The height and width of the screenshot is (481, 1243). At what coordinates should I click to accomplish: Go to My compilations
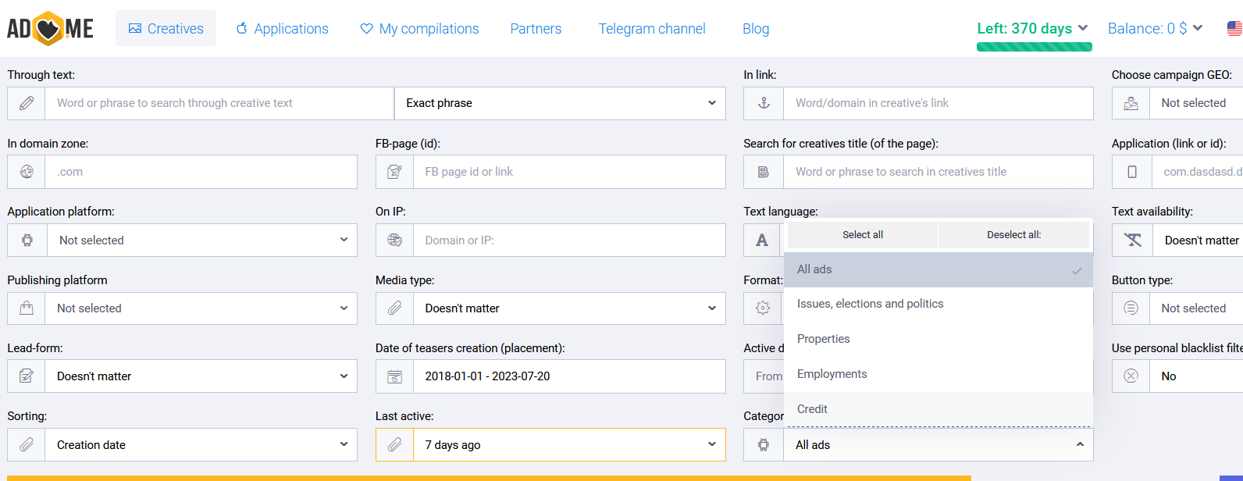pos(419,29)
